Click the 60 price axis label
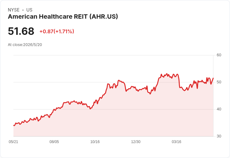Viewport: 230px width, 158px height. [219, 55]
